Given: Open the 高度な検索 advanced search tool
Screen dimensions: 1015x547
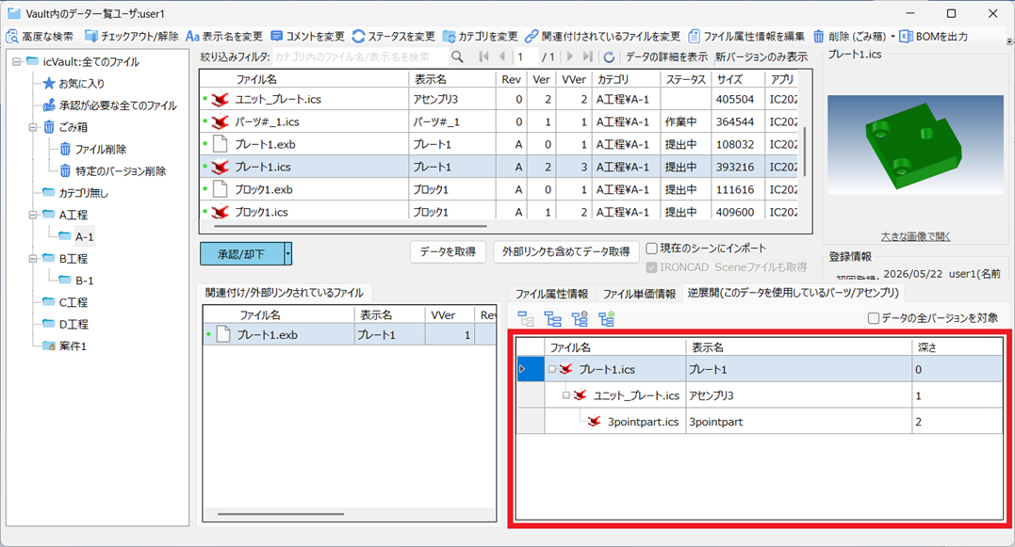Looking at the screenshot, I should pyautogui.click(x=40, y=36).
